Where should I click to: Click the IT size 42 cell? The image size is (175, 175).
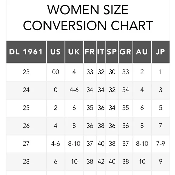[101, 162]
